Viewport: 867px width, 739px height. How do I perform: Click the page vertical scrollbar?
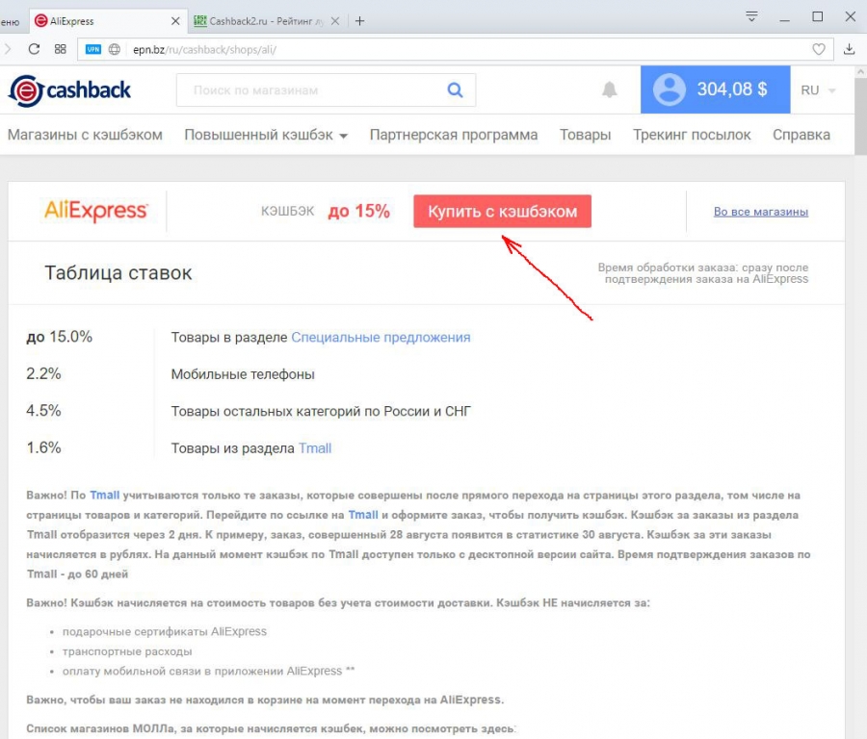click(860, 116)
